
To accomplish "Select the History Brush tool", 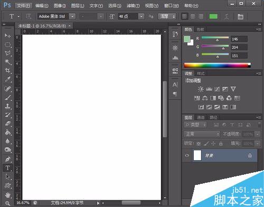I will [7, 115].
